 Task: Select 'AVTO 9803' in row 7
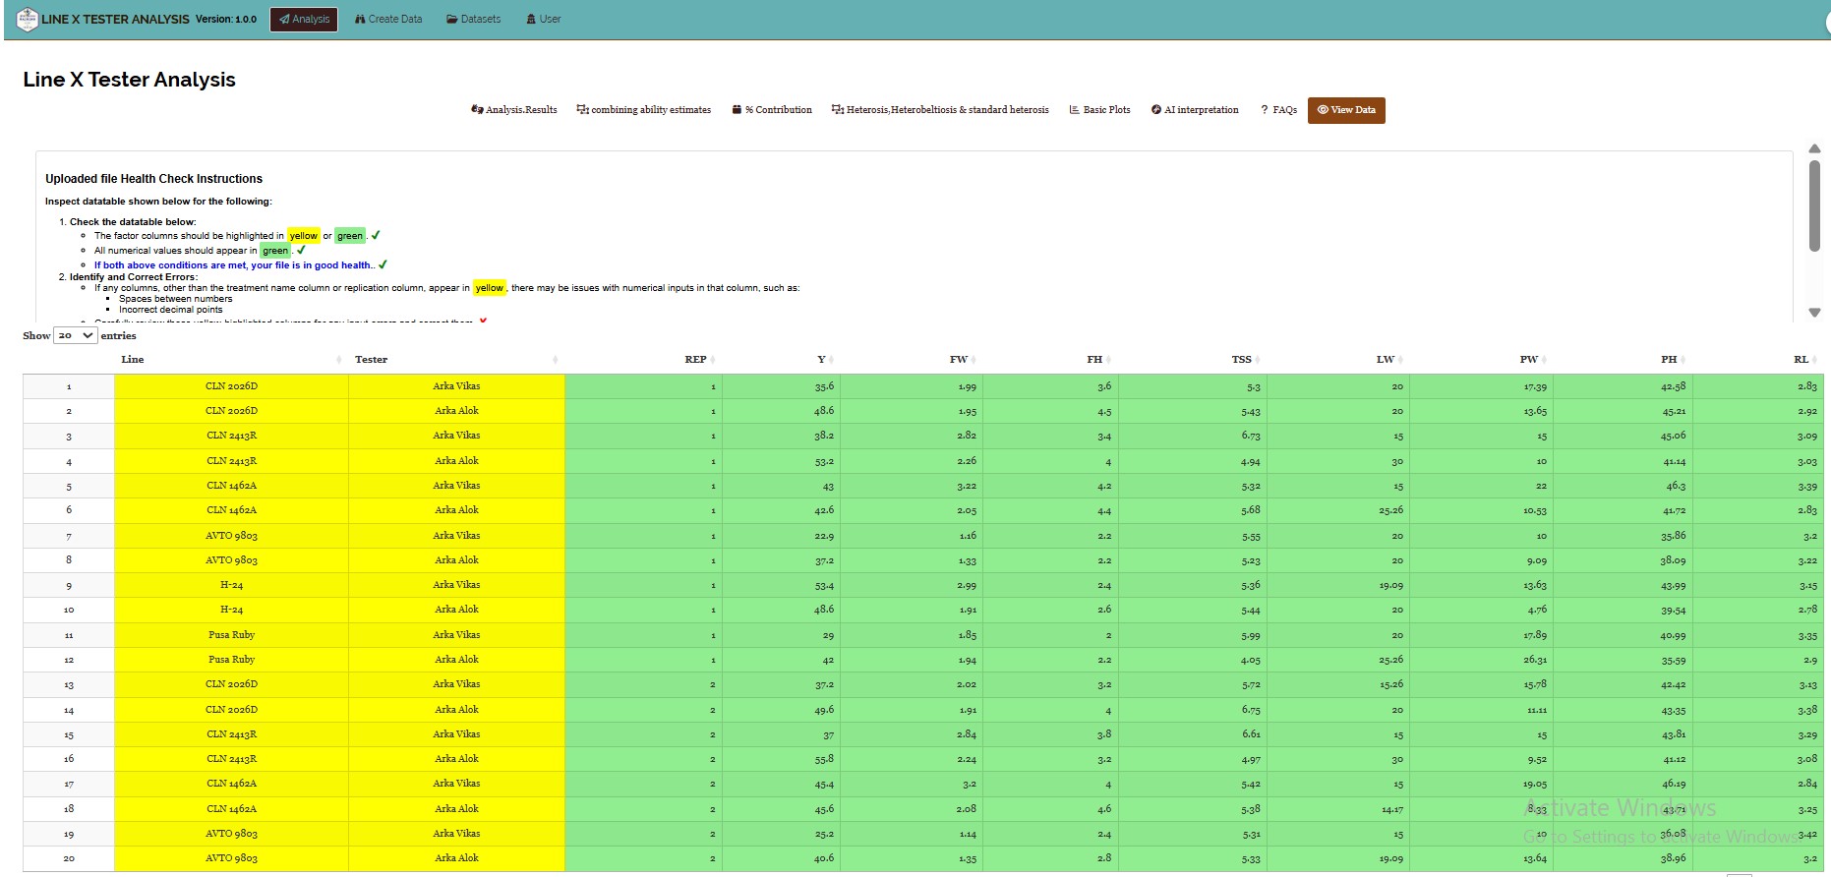[231, 536]
